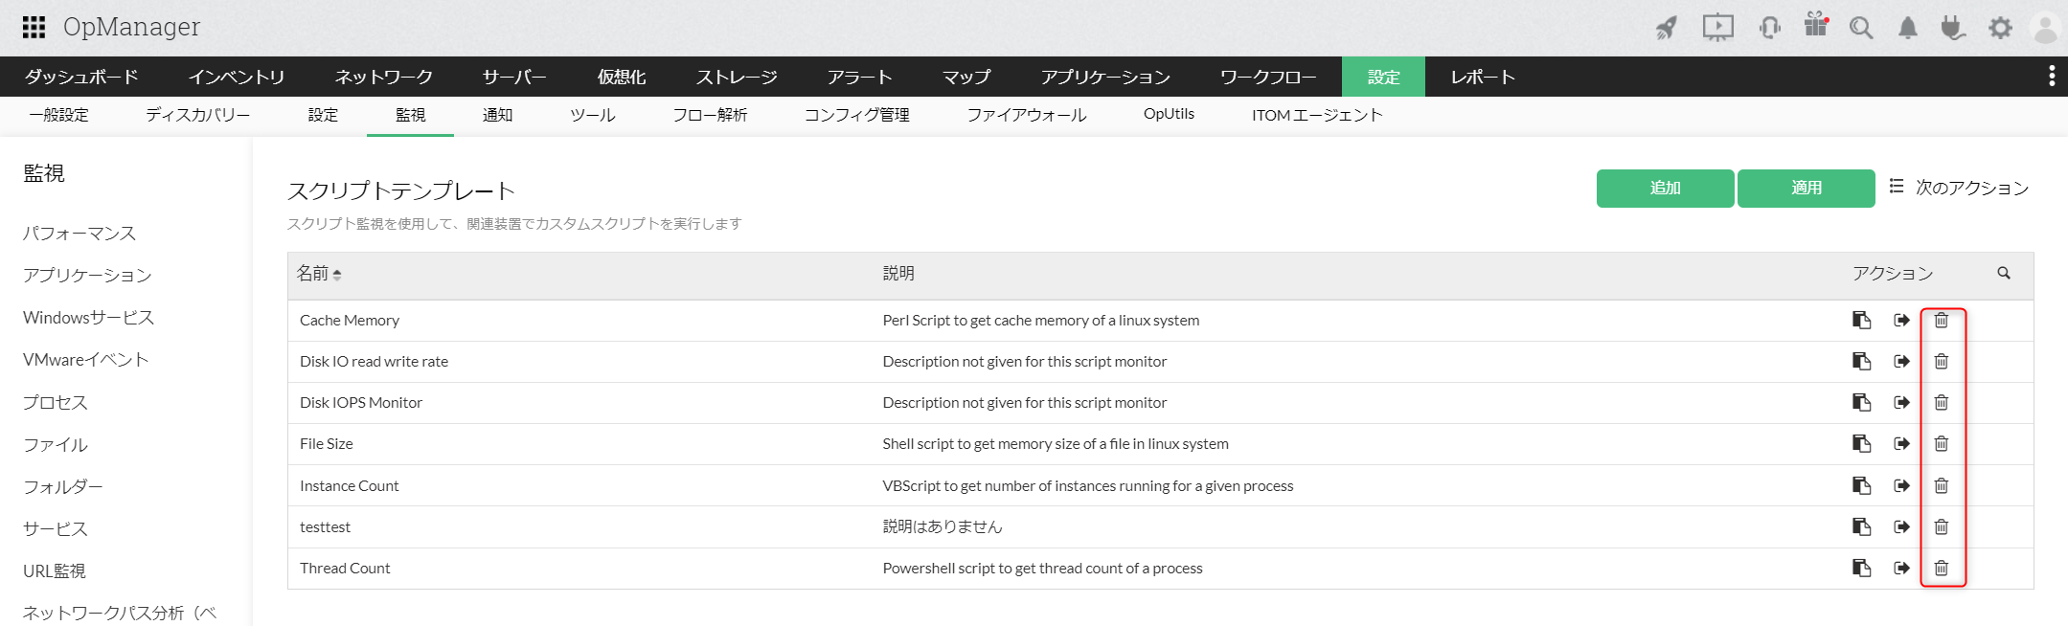Viewport: 2068px width, 626px height.
Task: Open the 通知 settings sub-tab
Action: [497, 115]
